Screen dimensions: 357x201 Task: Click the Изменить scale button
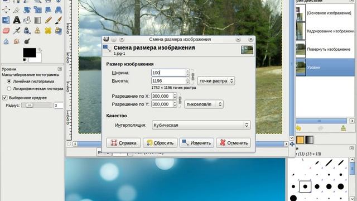(197, 143)
